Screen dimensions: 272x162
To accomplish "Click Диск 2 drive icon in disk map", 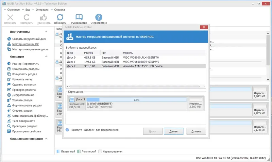I will click(x=72, y=99).
